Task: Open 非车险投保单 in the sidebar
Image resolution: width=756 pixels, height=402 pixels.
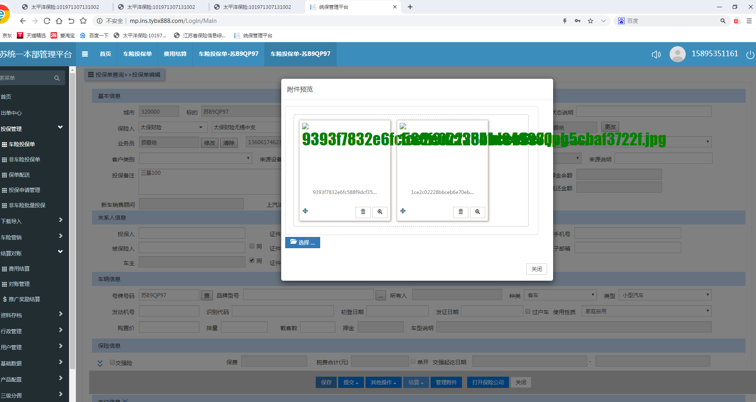Action: click(24, 159)
